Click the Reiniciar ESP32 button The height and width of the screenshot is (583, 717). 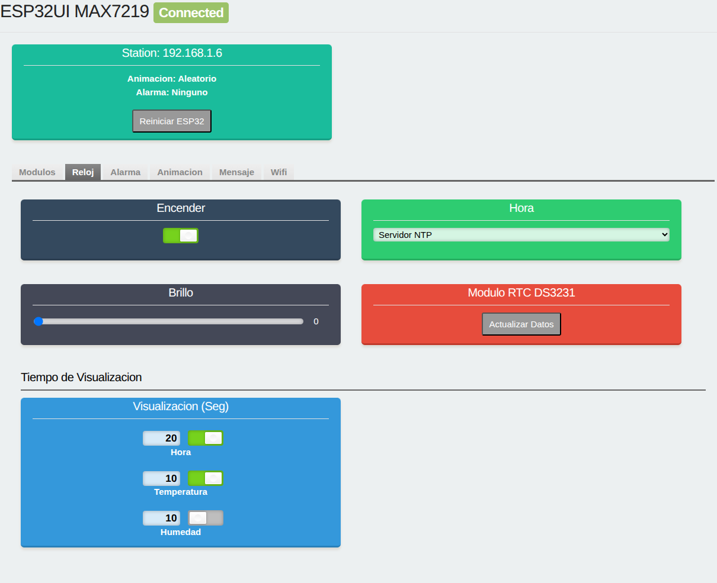tap(172, 121)
